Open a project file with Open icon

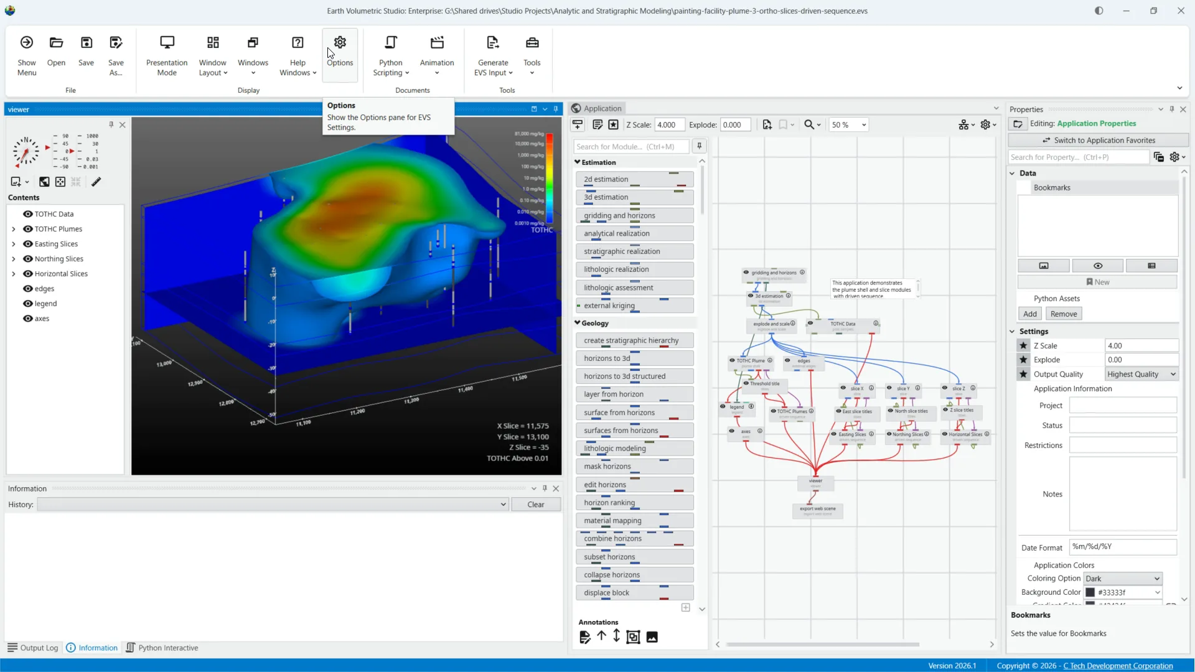(x=56, y=42)
